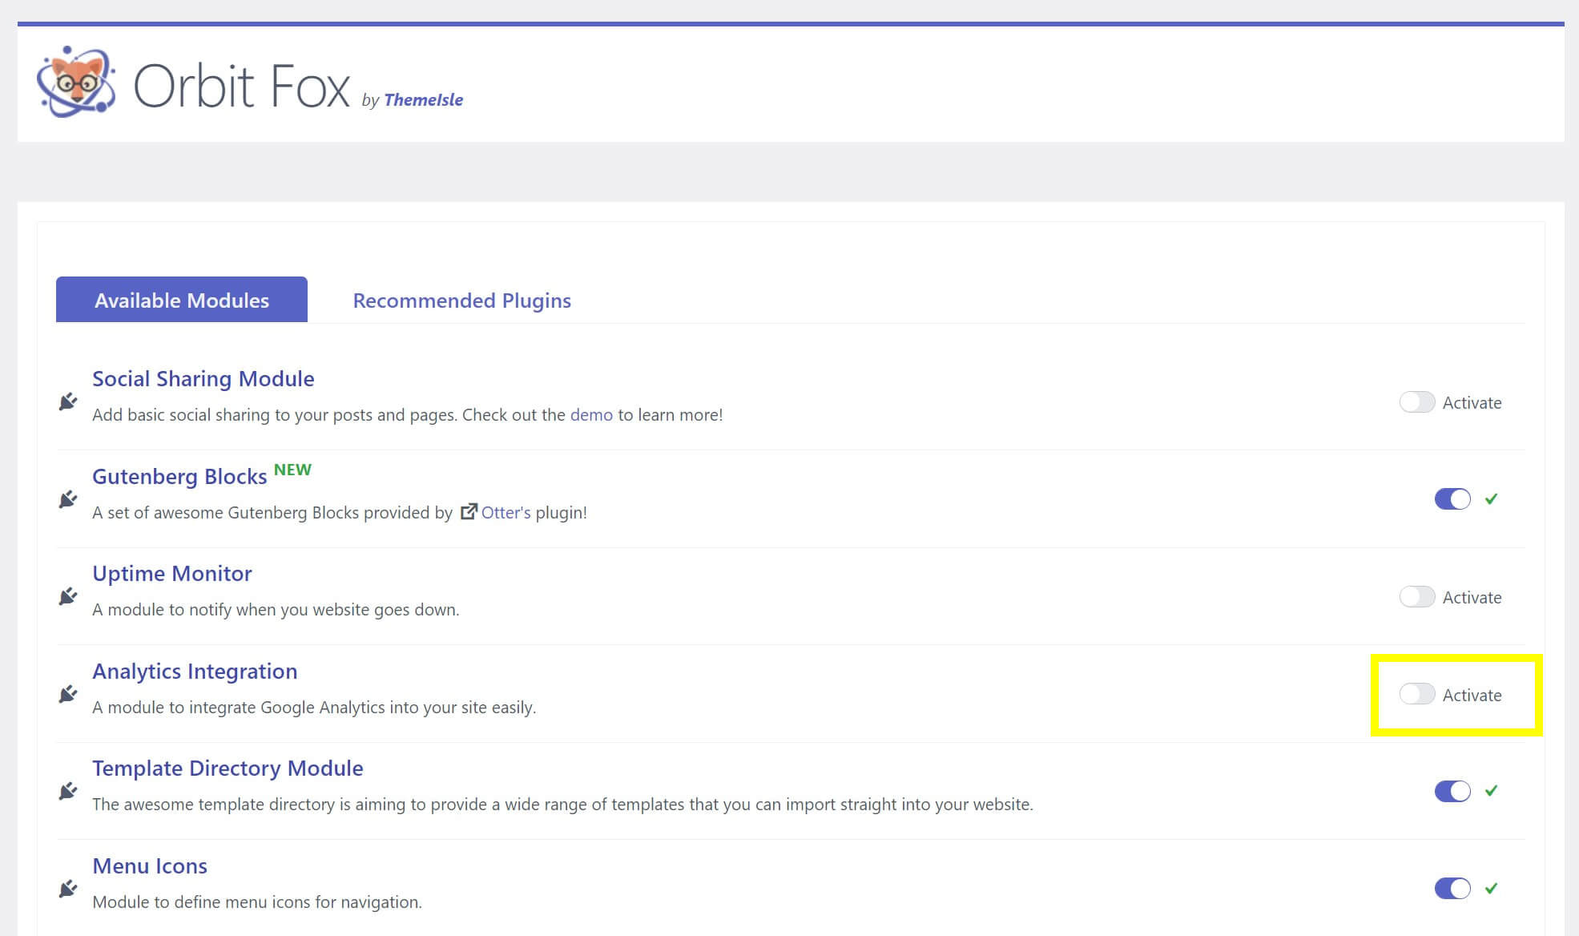
Task: Turn on the Analytics Integration toggle
Action: pyautogui.click(x=1416, y=694)
